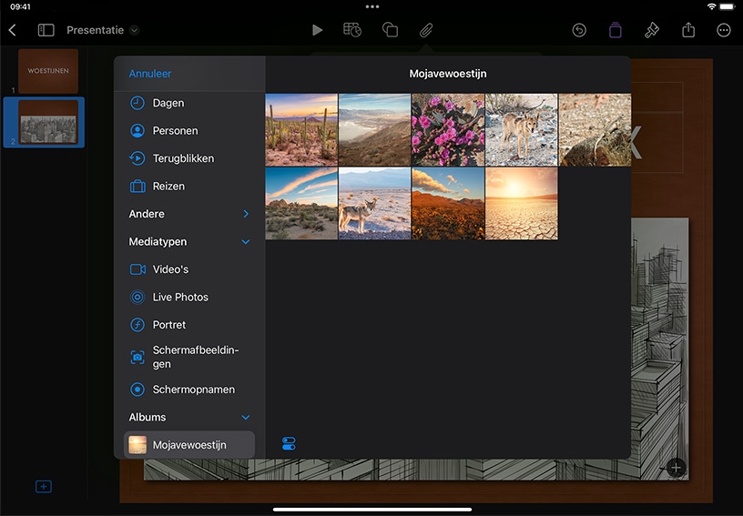Tap the 09:41 clock
The height and width of the screenshot is (516, 743).
click(20, 6)
